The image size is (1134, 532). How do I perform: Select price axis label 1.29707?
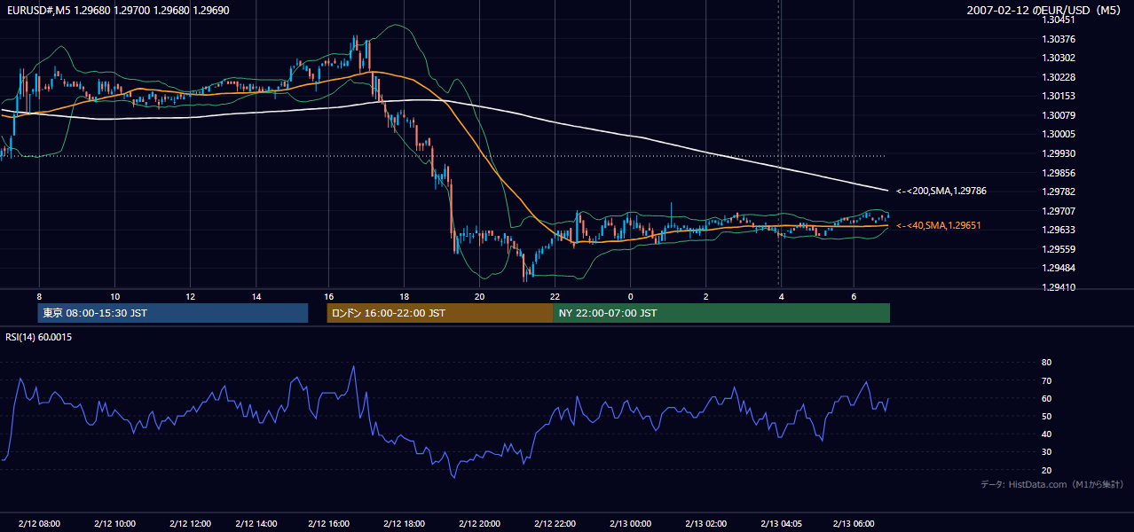point(1059,211)
